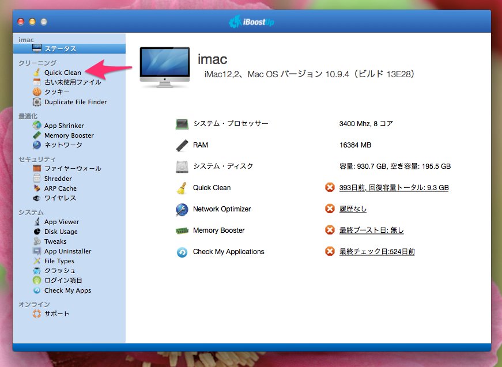Click the Shredder icon in sidebar

tap(37, 178)
